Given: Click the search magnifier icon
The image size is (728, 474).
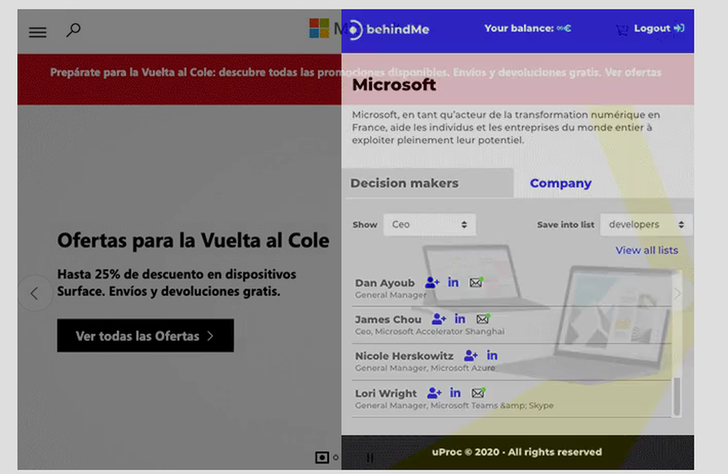Looking at the screenshot, I should point(74,30).
